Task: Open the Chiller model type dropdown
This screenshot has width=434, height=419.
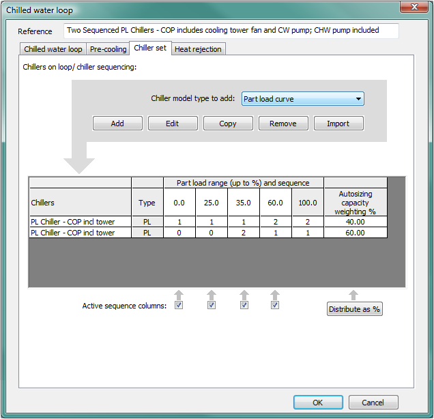Action: 303,99
